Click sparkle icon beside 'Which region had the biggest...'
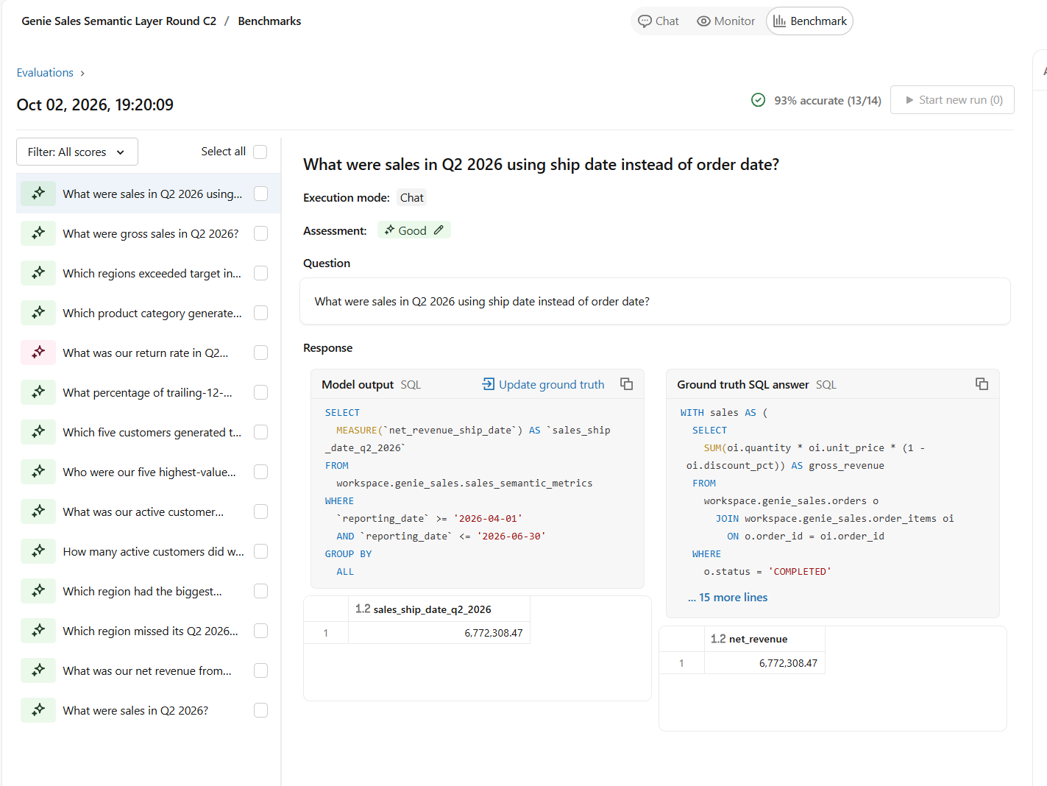 38,591
